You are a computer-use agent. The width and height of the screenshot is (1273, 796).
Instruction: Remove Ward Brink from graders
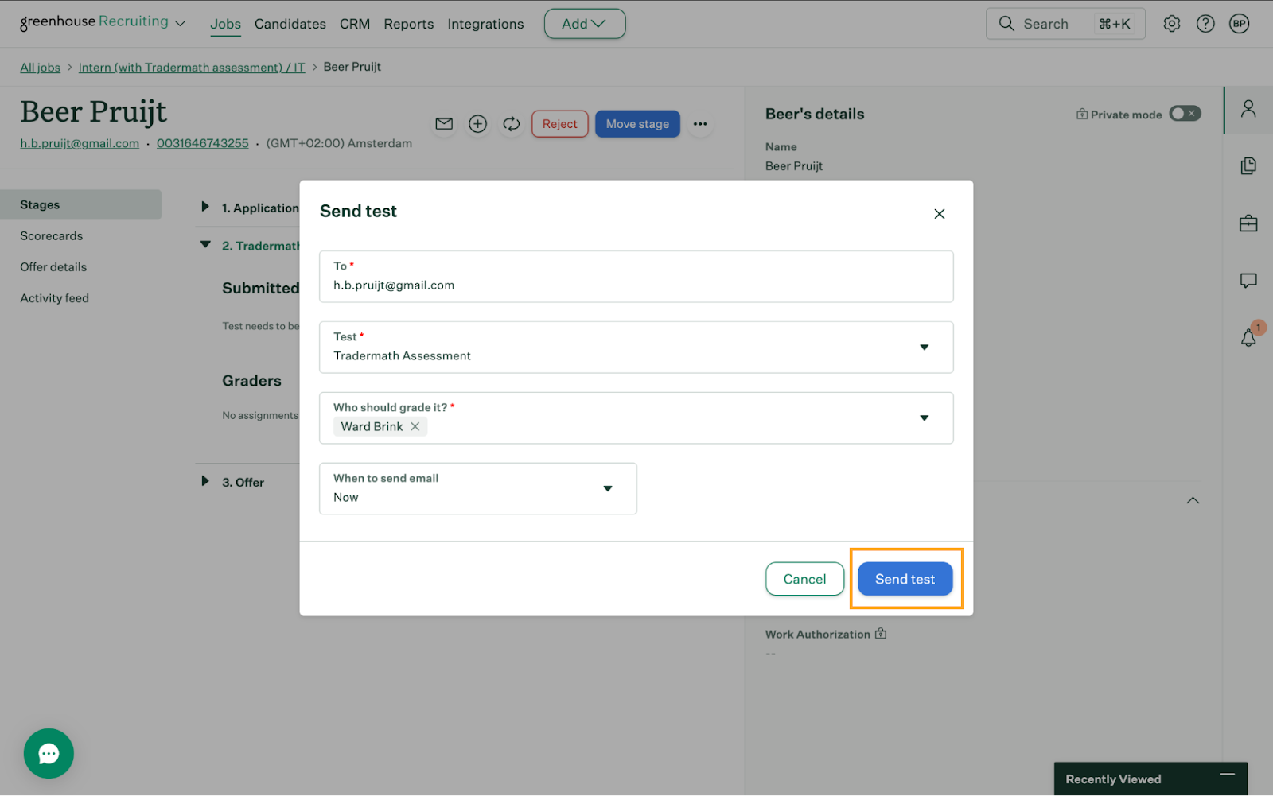(415, 427)
